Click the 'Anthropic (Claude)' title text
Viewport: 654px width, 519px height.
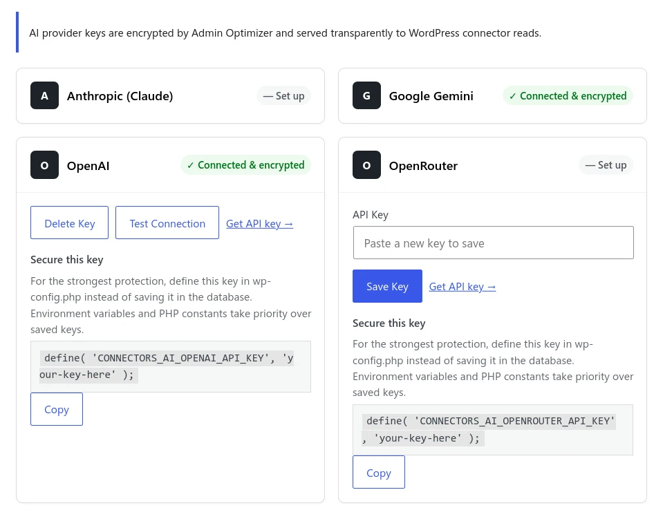point(120,96)
